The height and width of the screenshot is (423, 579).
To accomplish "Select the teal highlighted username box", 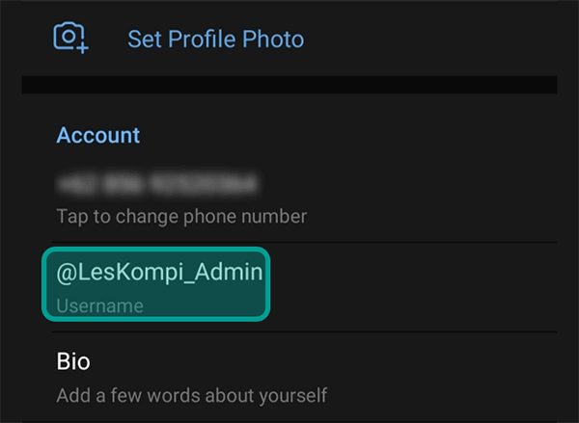I will click(155, 284).
